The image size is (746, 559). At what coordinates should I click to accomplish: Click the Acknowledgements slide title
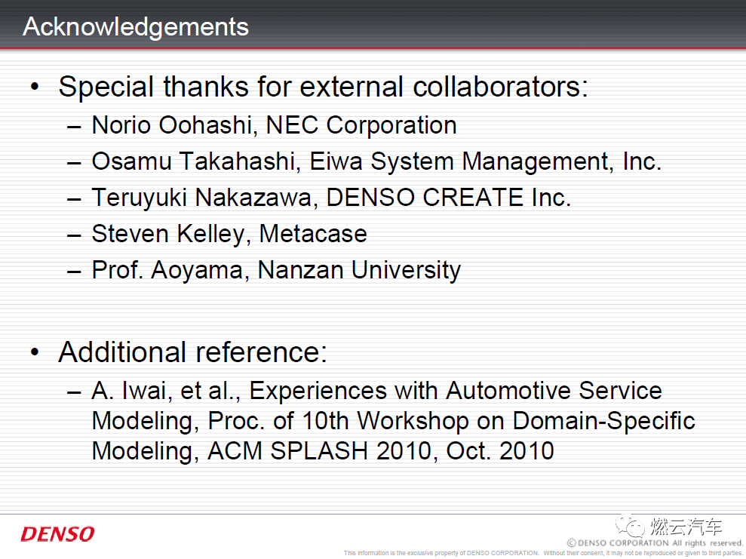click(x=136, y=27)
